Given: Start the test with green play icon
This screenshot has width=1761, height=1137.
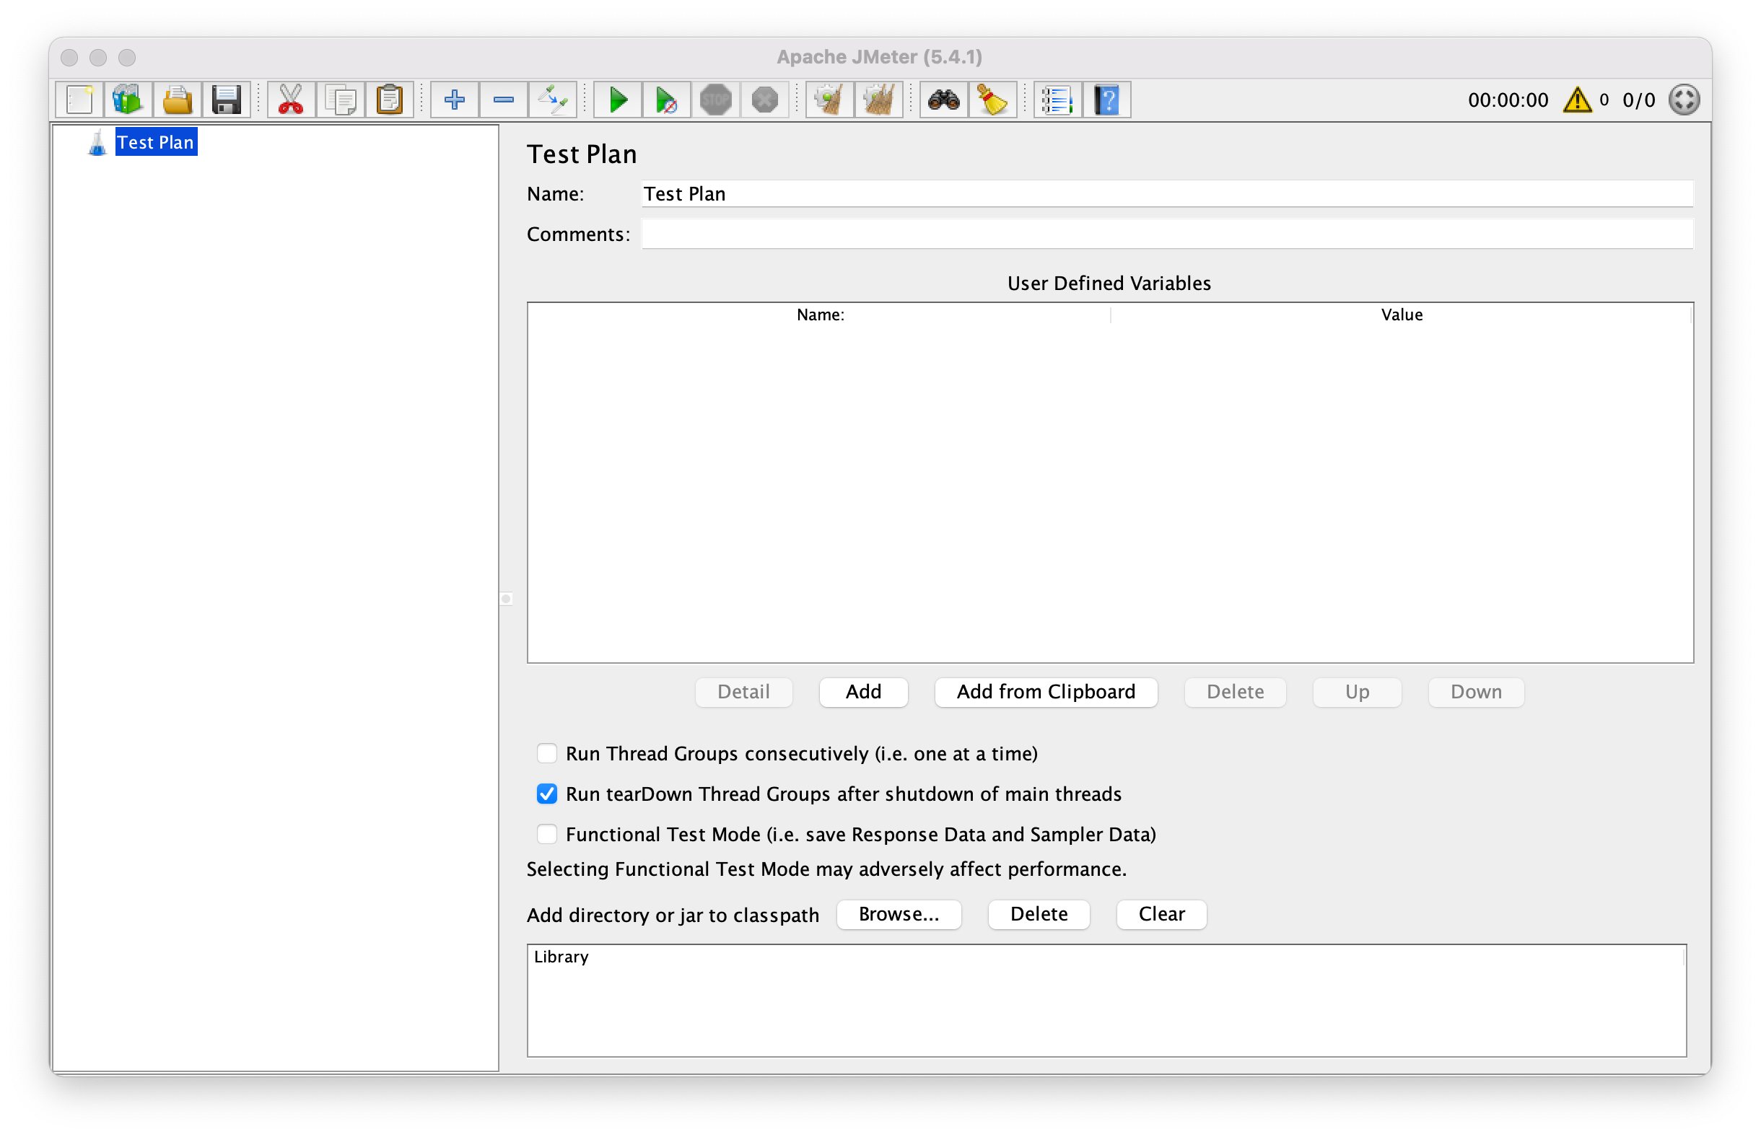Looking at the screenshot, I should pyautogui.click(x=618, y=100).
